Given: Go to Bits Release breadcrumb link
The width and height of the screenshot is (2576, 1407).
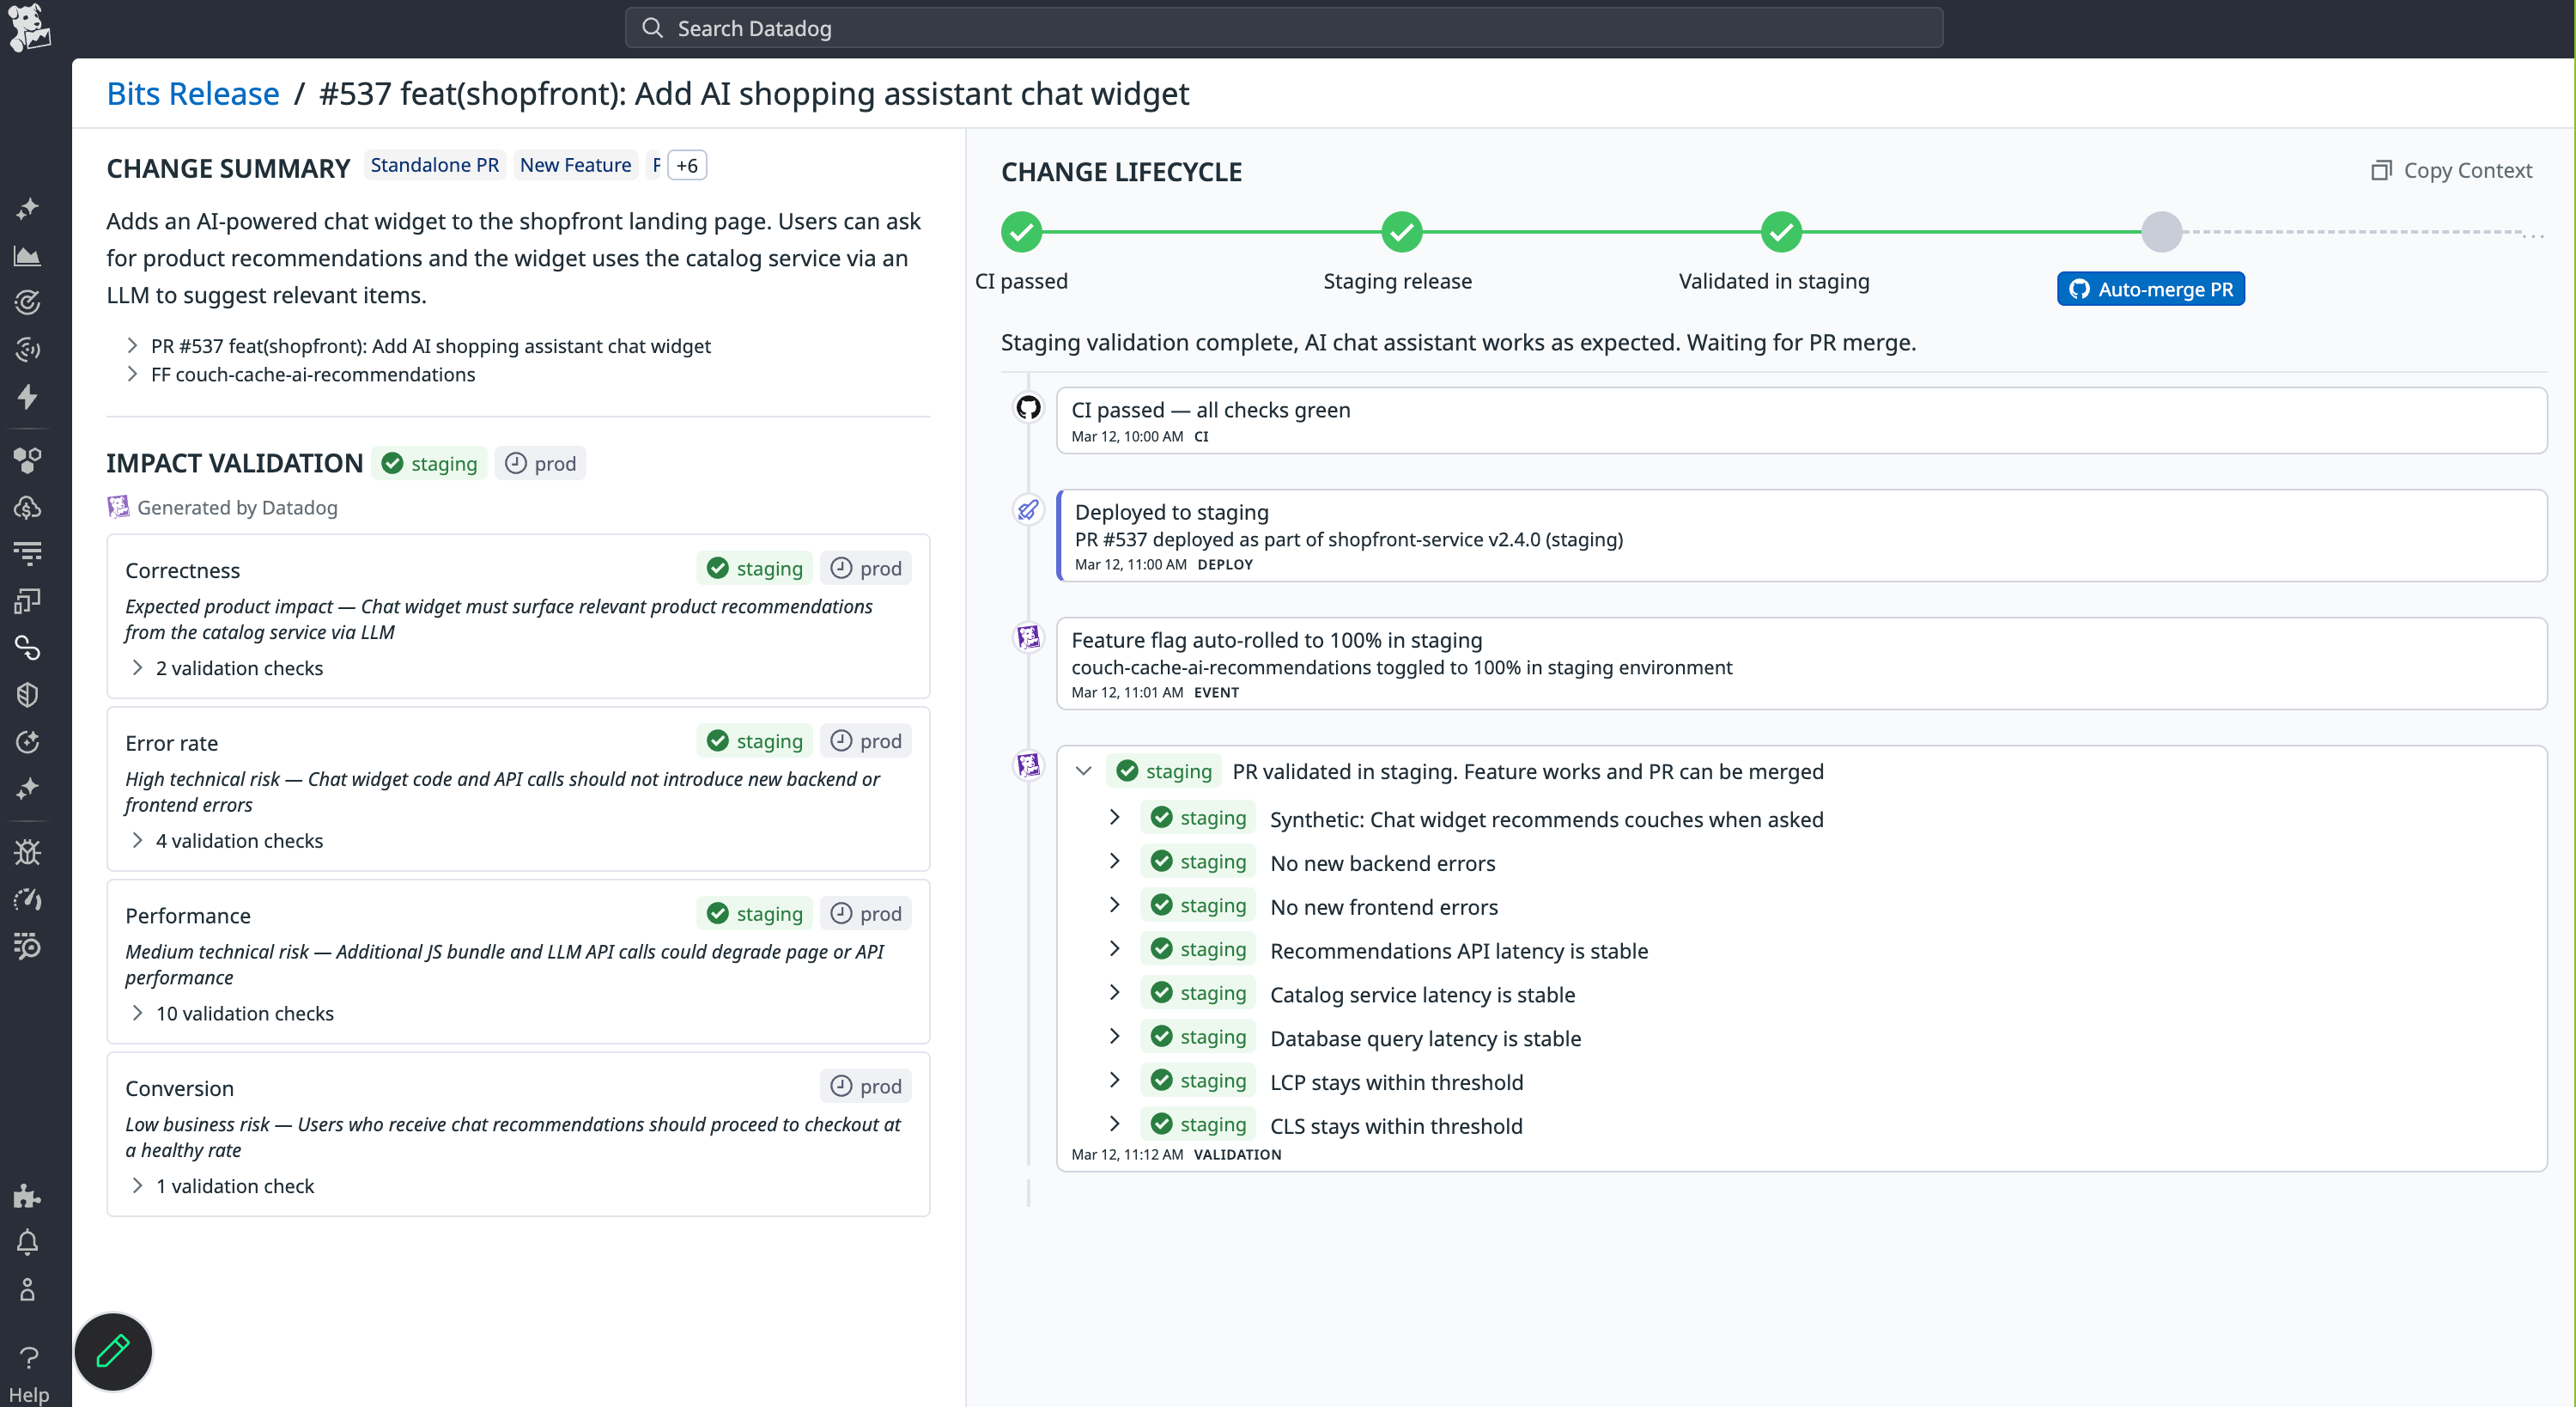Looking at the screenshot, I should tap(193, 93).
